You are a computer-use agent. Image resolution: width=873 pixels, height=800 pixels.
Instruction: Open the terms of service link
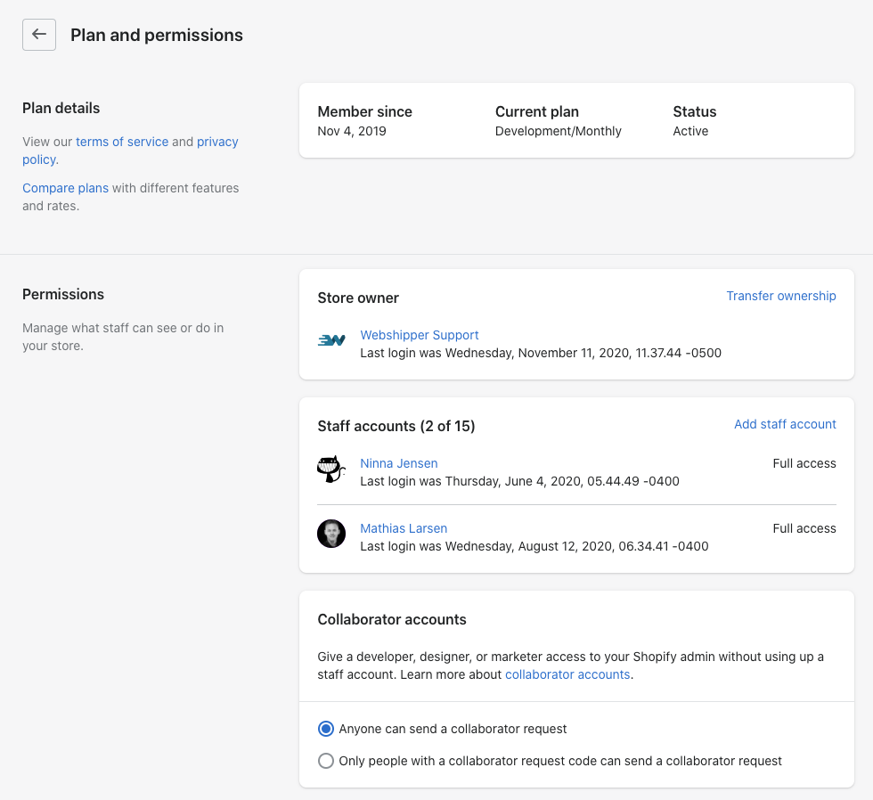tap(122, 142)
